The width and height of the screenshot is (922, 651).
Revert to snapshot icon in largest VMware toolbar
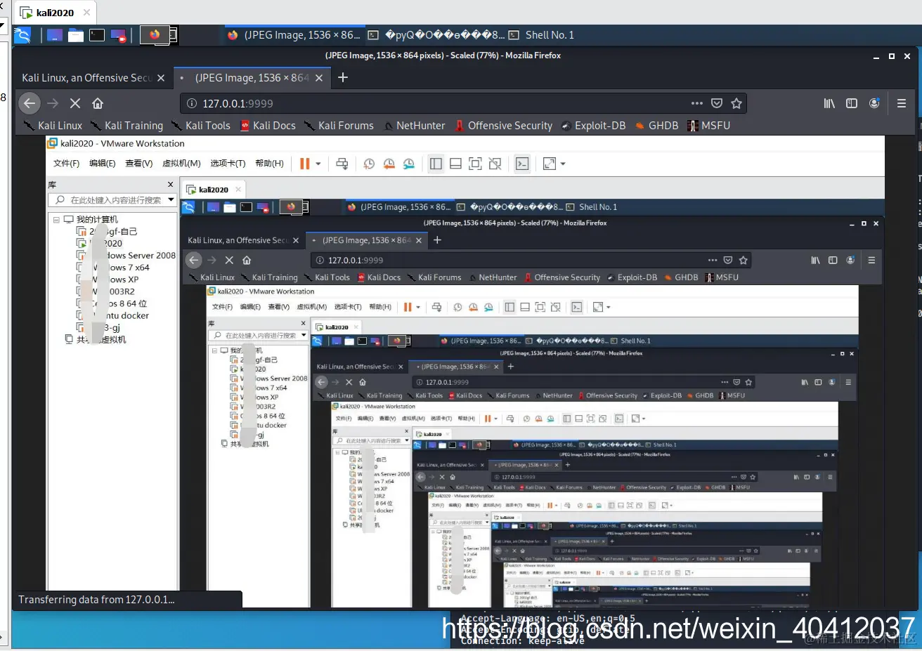click(x=389, y=164)
